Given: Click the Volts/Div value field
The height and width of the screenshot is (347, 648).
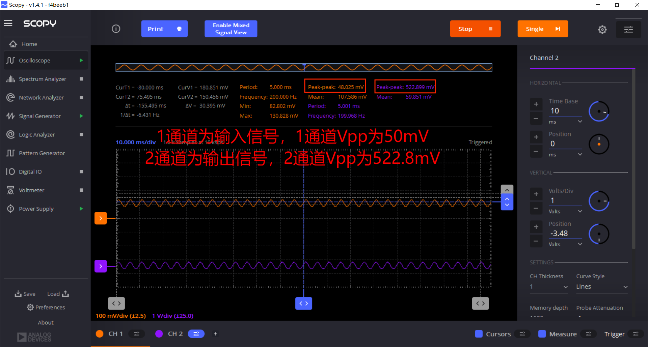Looking at the screenshot, I should 565,201.
